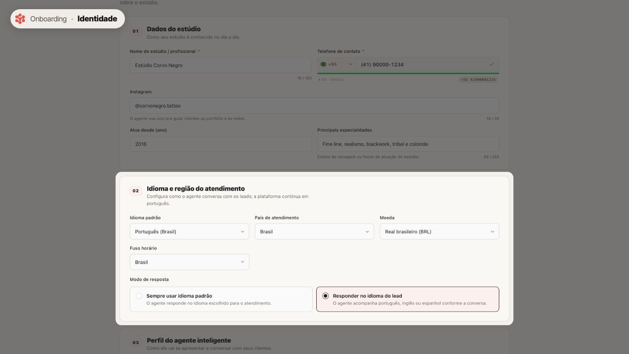Click the Nome do estúdio input field
Image resolution: width=629 pixels, height=354 pixels.
pyautogui.click(x=221, y=65)
